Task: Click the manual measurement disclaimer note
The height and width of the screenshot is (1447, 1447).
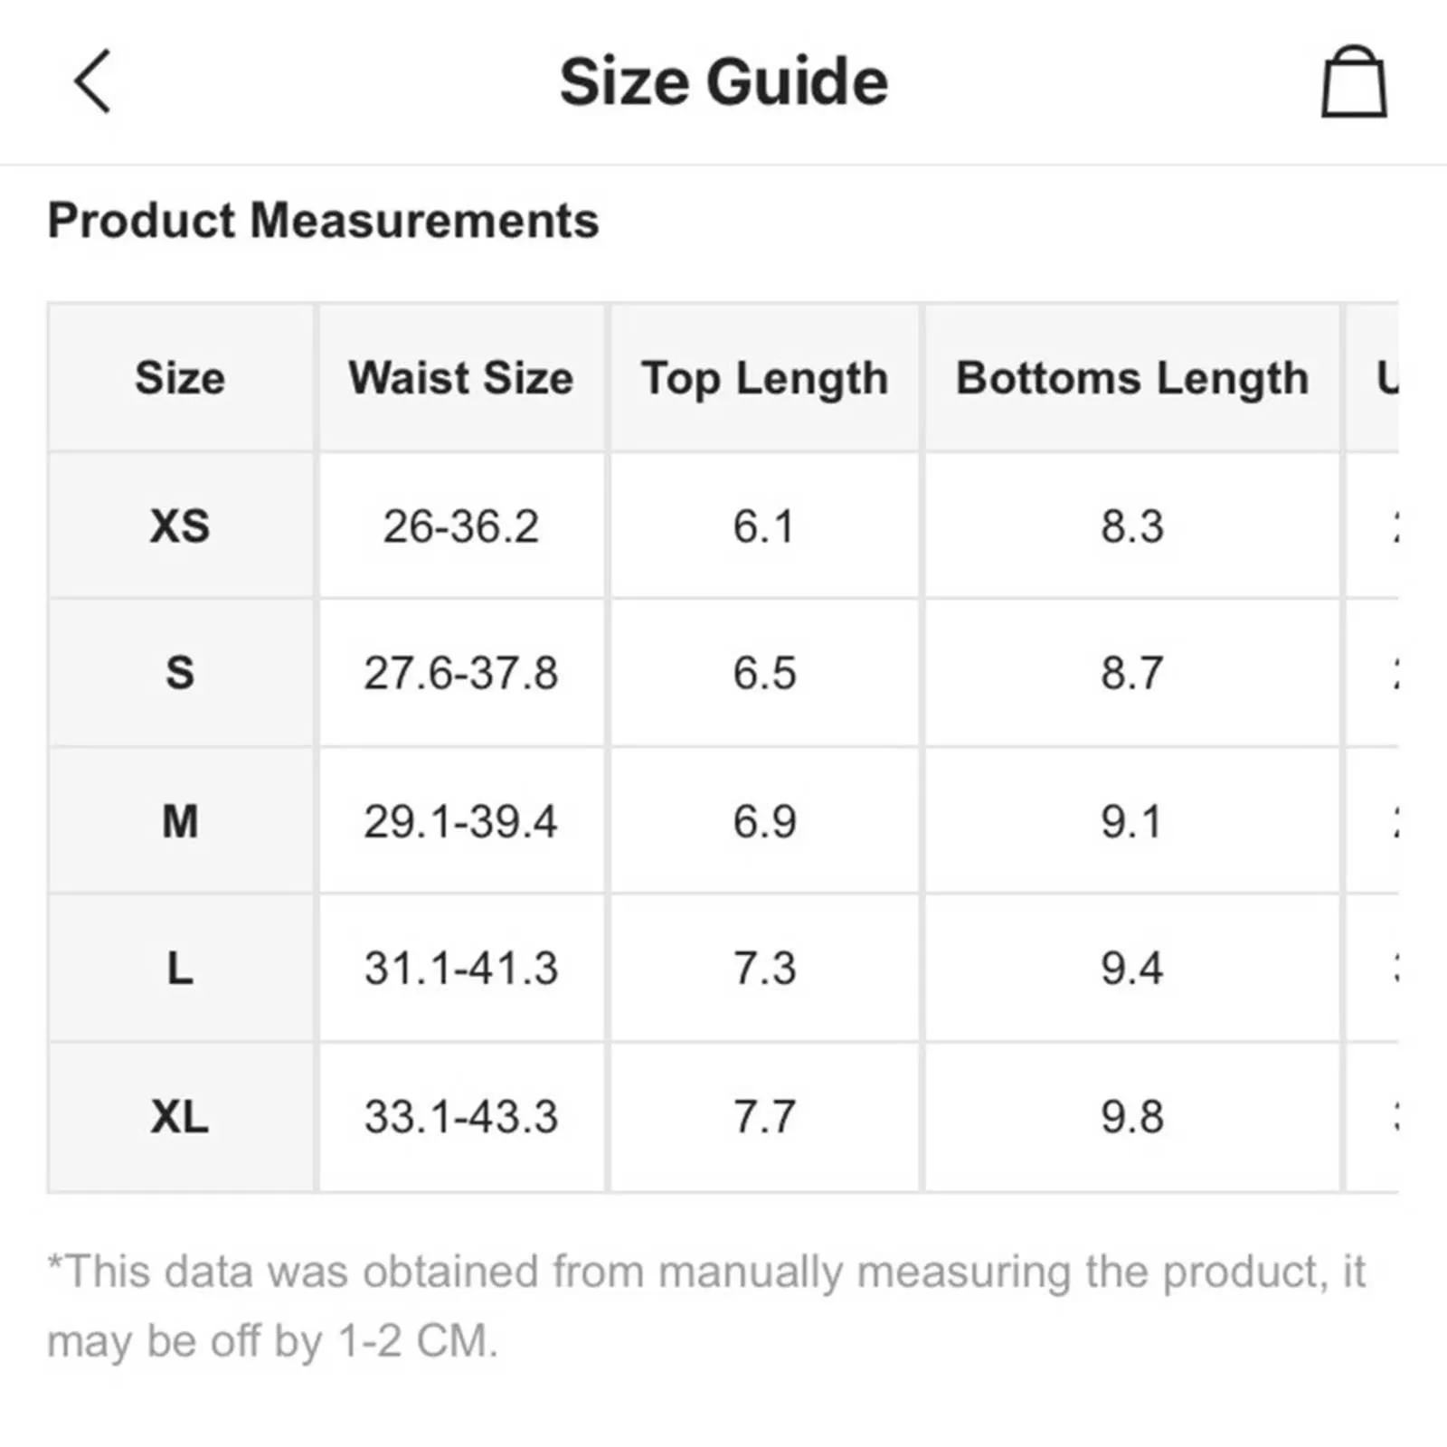Action: pyautogui.click(x=705, y=1306)
